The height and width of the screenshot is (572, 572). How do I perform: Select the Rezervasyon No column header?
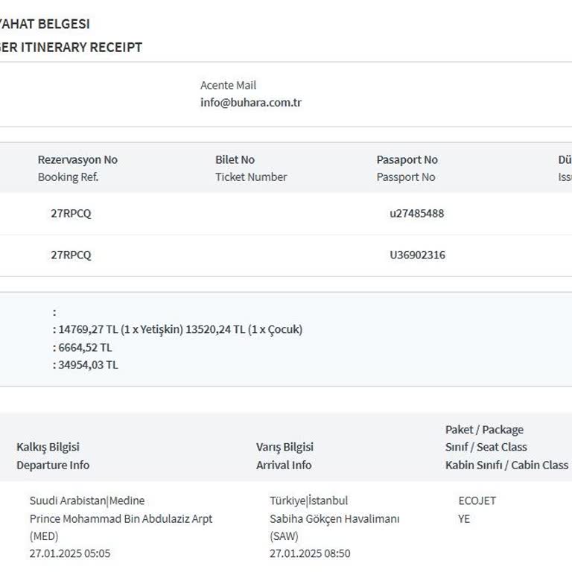77,159
